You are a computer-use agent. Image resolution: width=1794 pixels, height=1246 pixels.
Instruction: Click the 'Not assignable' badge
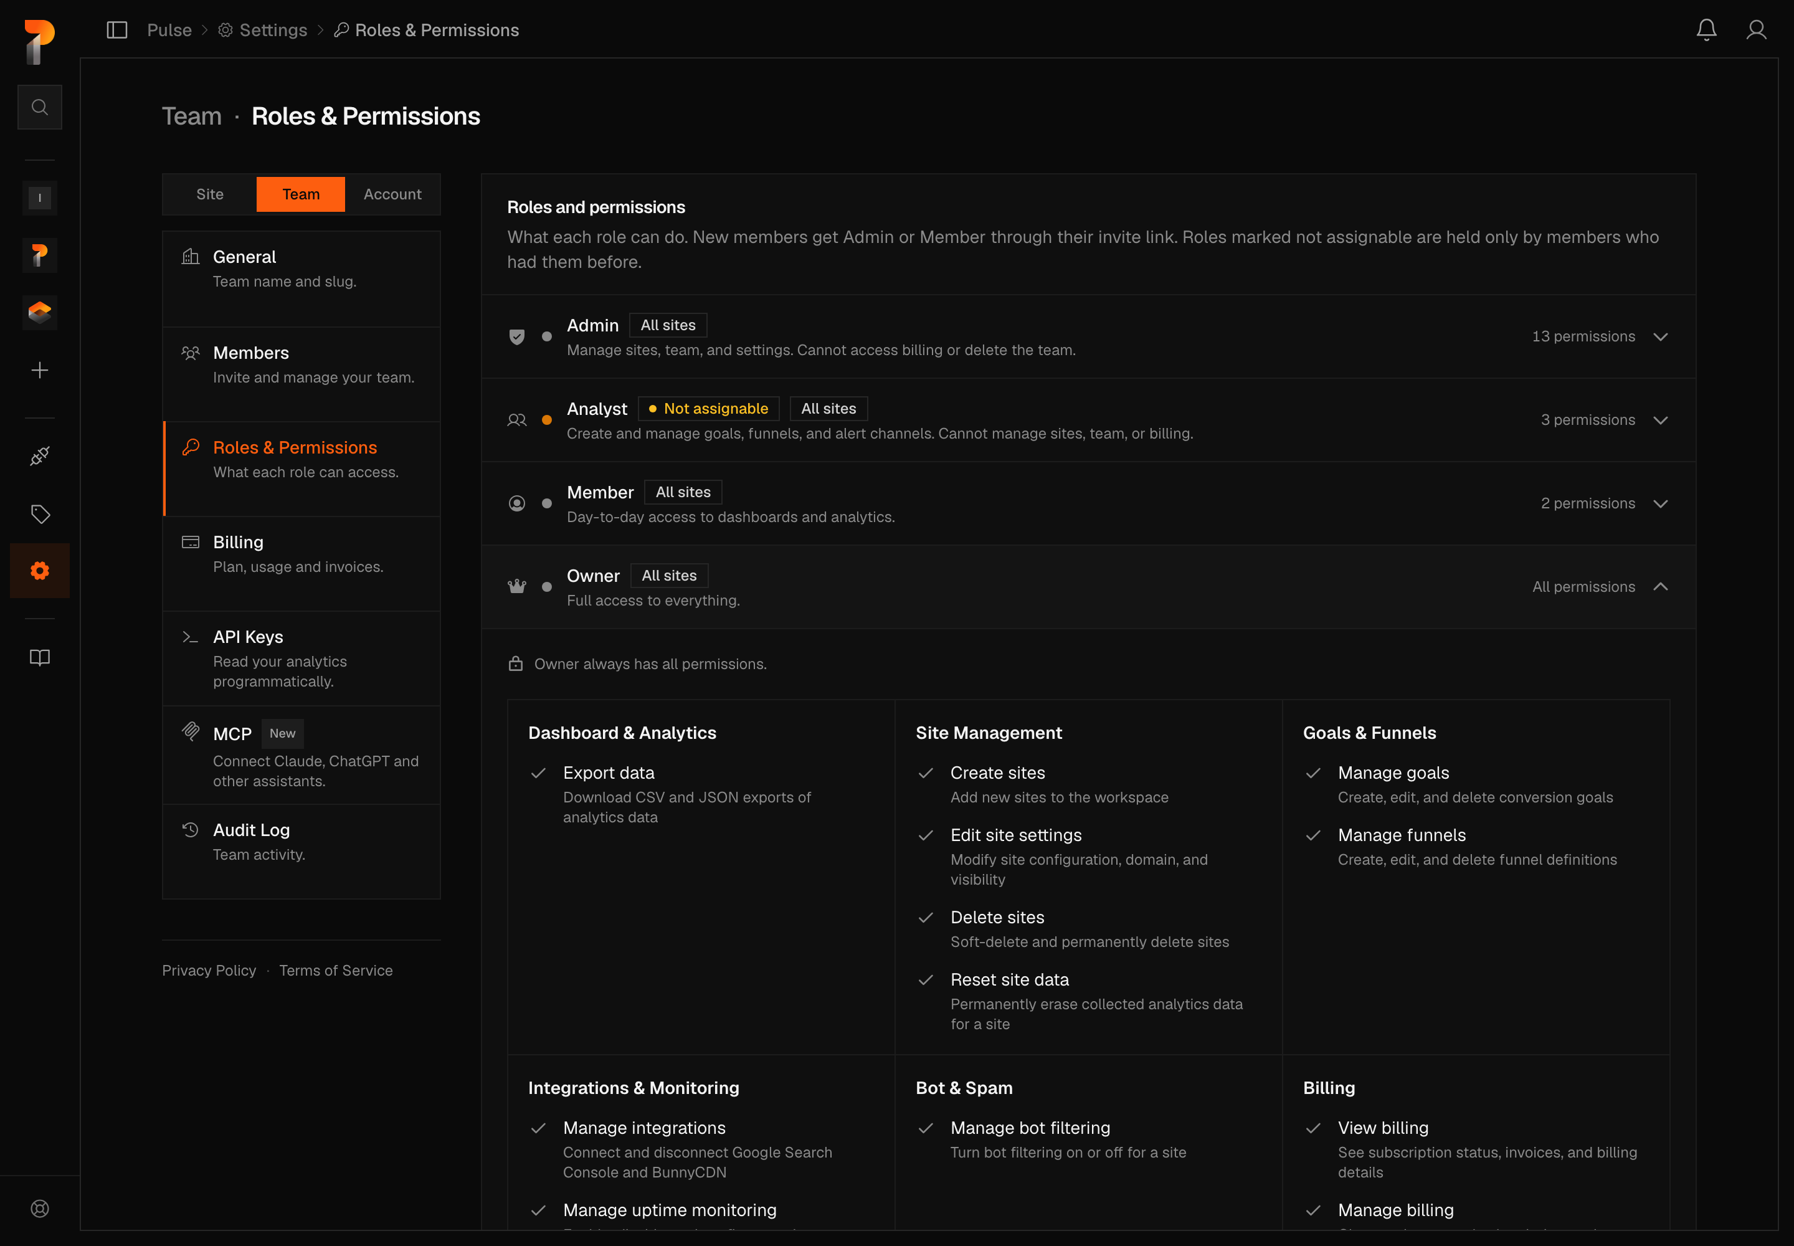pyautogui.click(x=709, y=408)
